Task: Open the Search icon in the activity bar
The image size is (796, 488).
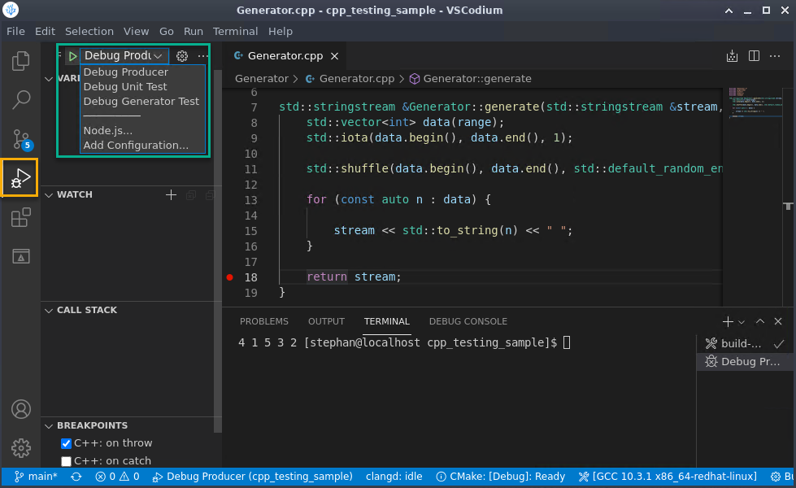Action: [x=21, y=99]
